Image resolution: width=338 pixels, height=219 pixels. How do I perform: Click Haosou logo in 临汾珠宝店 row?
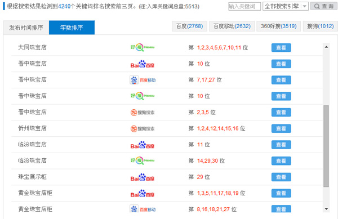tap(143, 160)
